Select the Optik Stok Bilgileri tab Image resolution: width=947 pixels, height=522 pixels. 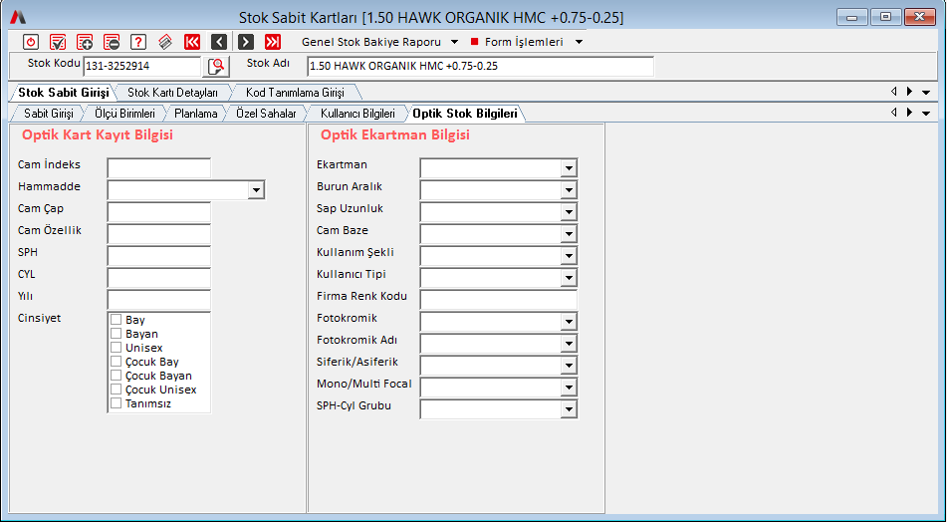click(465, 114)
